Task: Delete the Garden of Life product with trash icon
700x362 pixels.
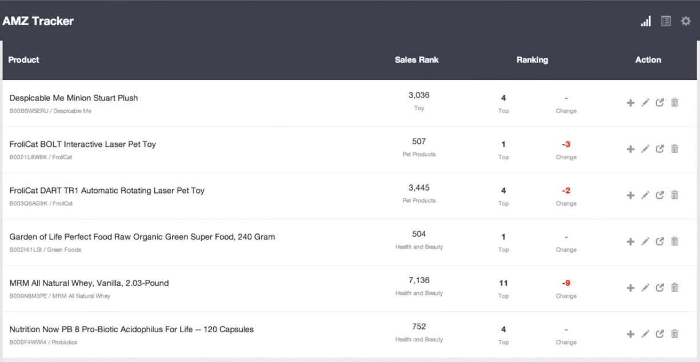Action: click(x=675, y=242)
